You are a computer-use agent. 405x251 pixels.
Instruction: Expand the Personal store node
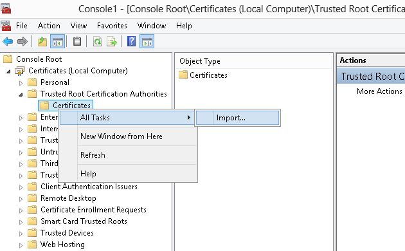tap(21, 83)
